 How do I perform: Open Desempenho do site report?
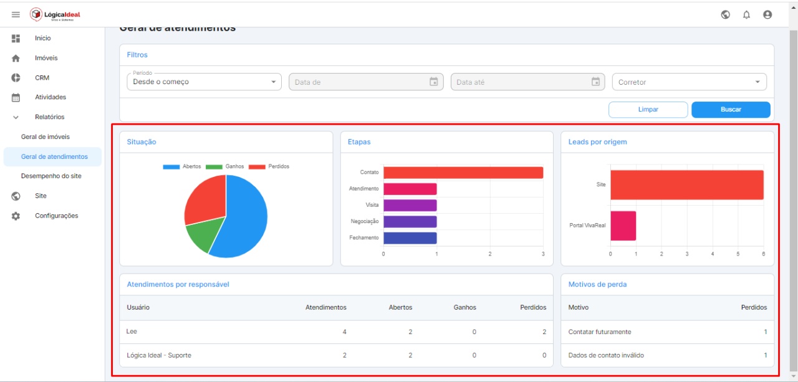[x=51, y=176]
